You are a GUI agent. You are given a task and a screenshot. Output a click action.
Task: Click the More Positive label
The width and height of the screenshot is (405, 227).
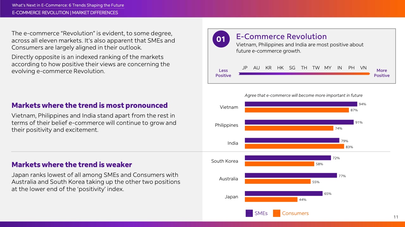(x=382, y=73)
